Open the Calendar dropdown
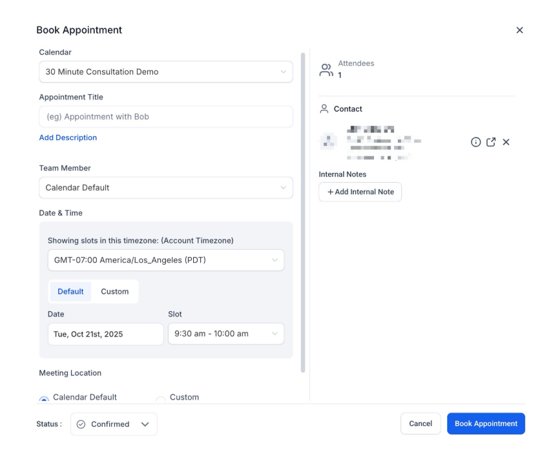The width and height of the screenshot is (551, 459). click(165, 72)
